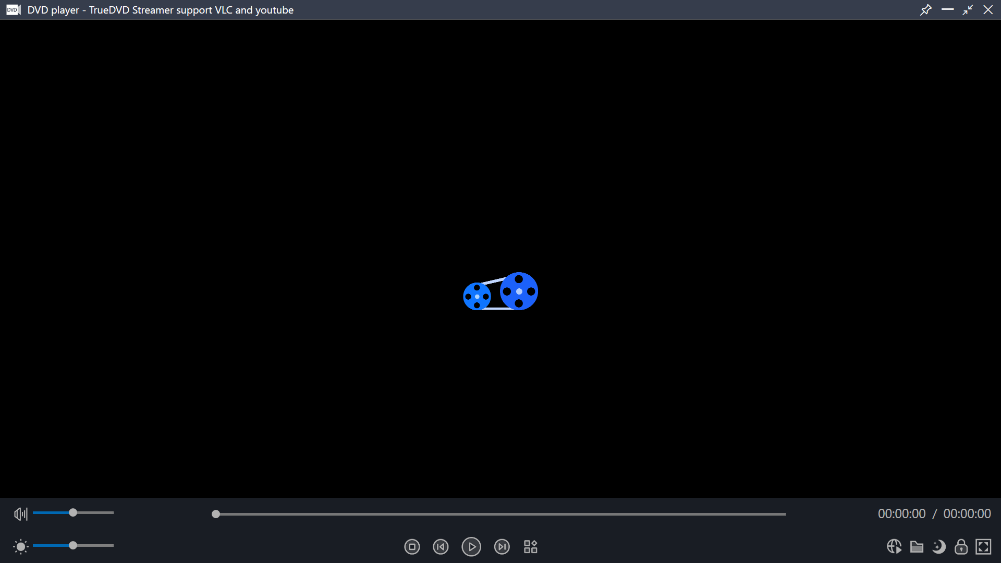This screenshot has height=563, width=1001.
Task: Stop playback
Action: click(x=412, y=547)
